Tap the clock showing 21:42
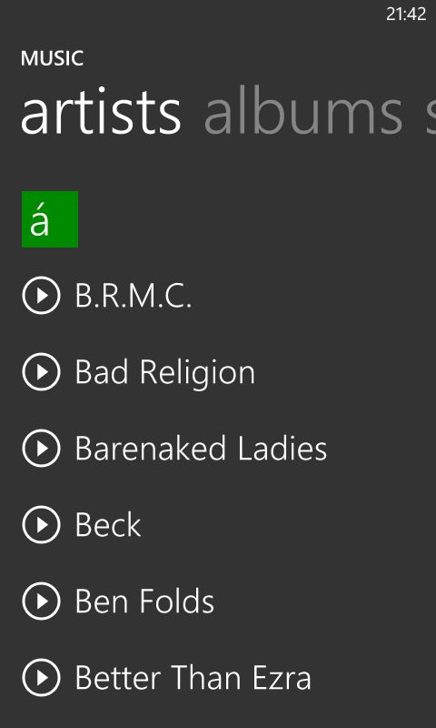The image size is (436, 728). pyautogui.click(x=406, y=14)
